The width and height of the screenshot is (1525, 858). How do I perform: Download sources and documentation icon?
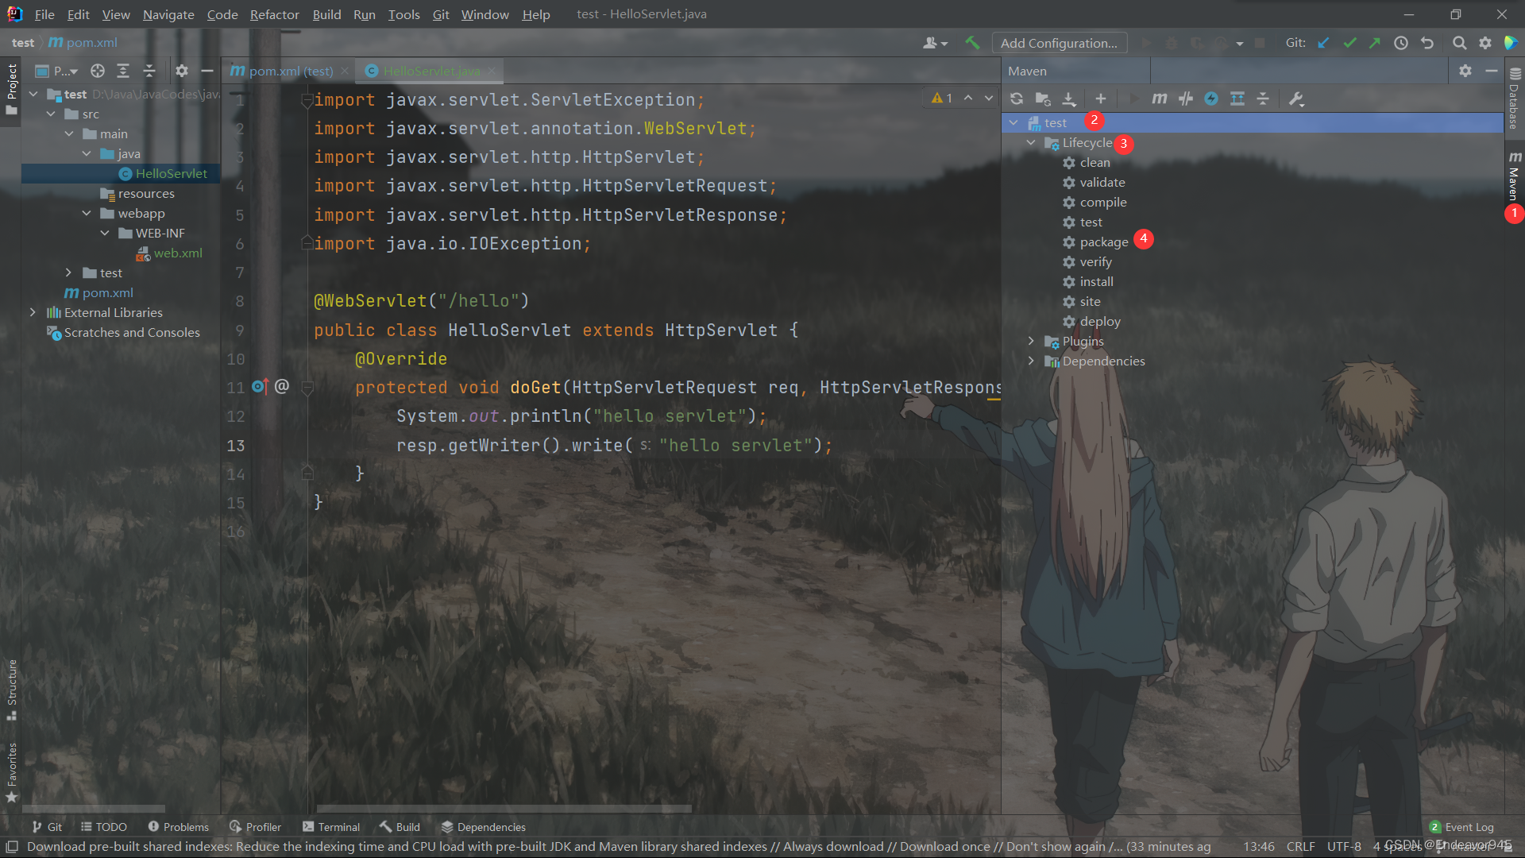click(1069, 99)
